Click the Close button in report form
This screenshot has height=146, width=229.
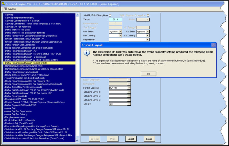tap(149, 139)
